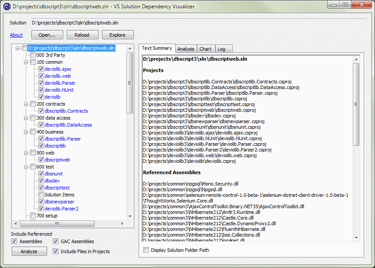This screenshot has height=268, width=375.
Task: Collapse the 600 test folder
Action: (x=26, y=167)
